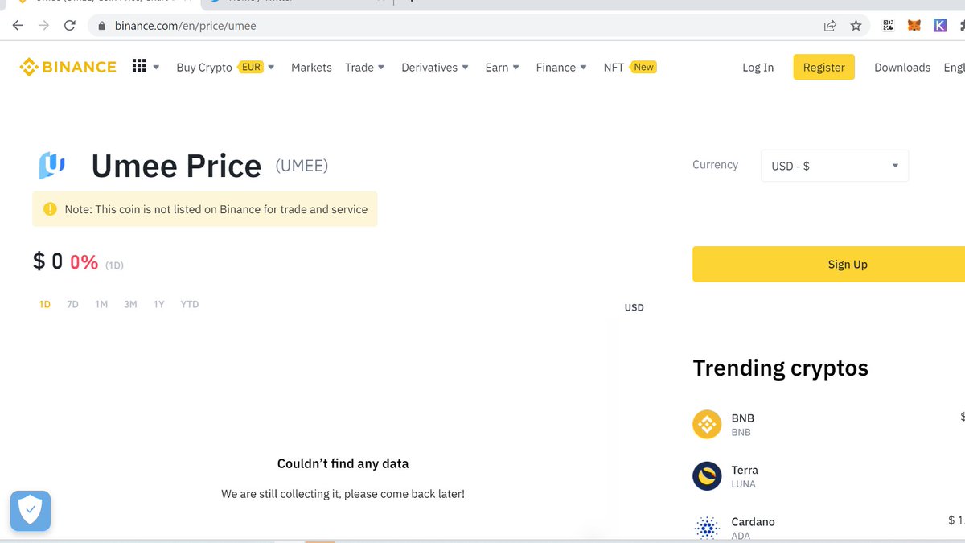Click the warning icon in the note banner
965x543 pixels.
50,209
